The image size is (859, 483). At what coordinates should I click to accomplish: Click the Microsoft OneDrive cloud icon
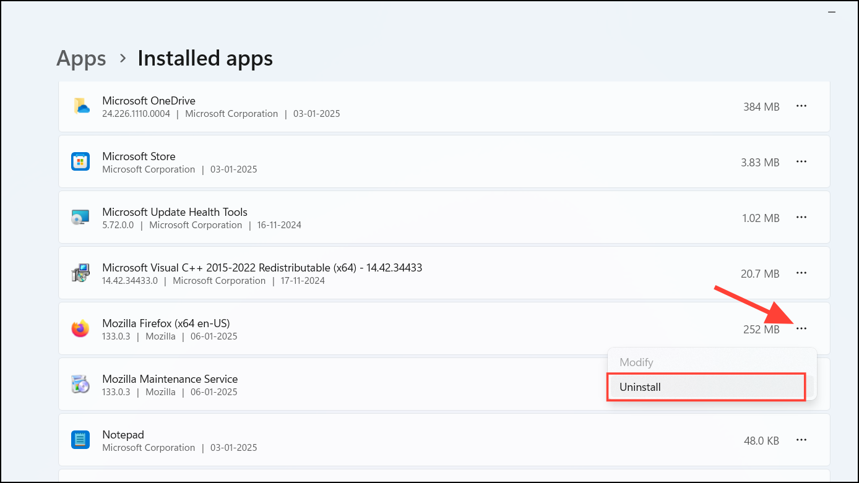pyautogui.click(x=81, y=106)
